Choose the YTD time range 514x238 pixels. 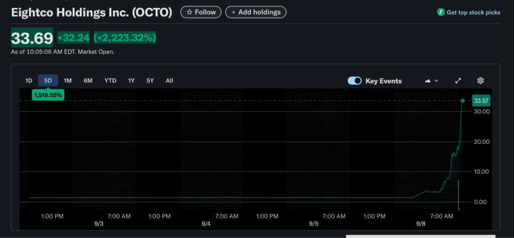pyautogui.click(x=110, y=81)
